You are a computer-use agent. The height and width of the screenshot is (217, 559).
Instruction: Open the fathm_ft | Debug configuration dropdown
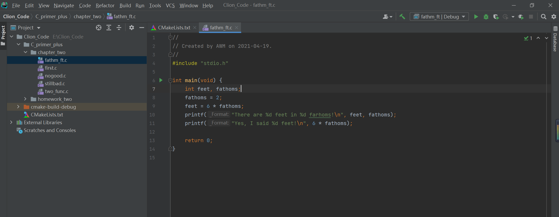click(x=439, y=17)
